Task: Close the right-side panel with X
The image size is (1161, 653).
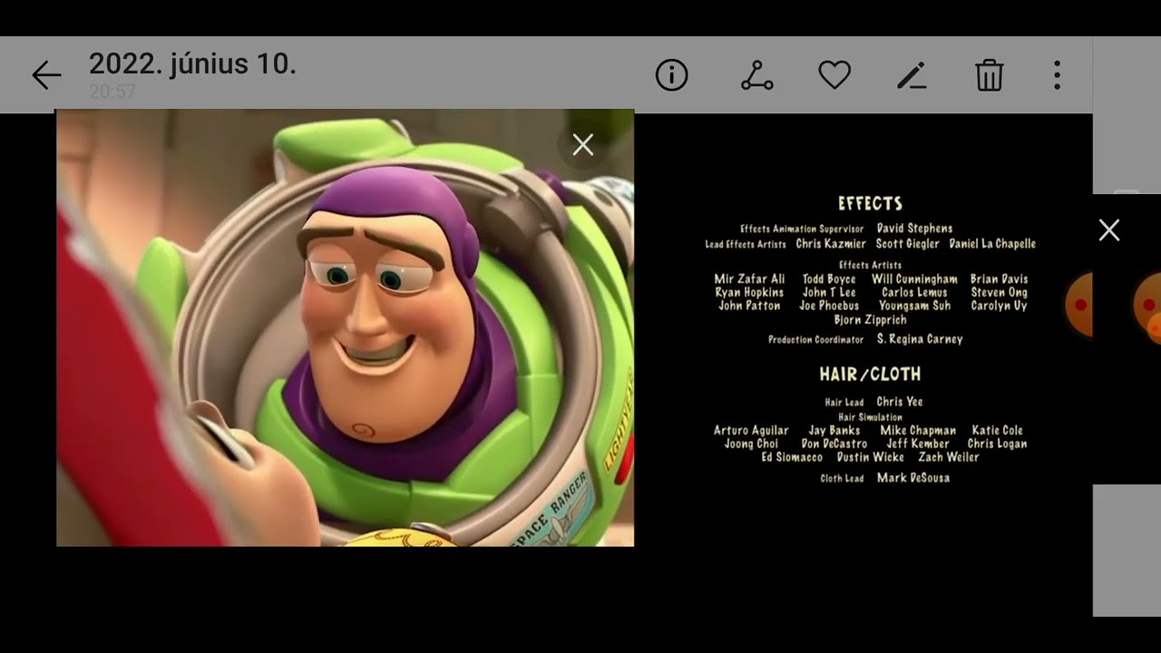Action: click(x=1108, y=230)
